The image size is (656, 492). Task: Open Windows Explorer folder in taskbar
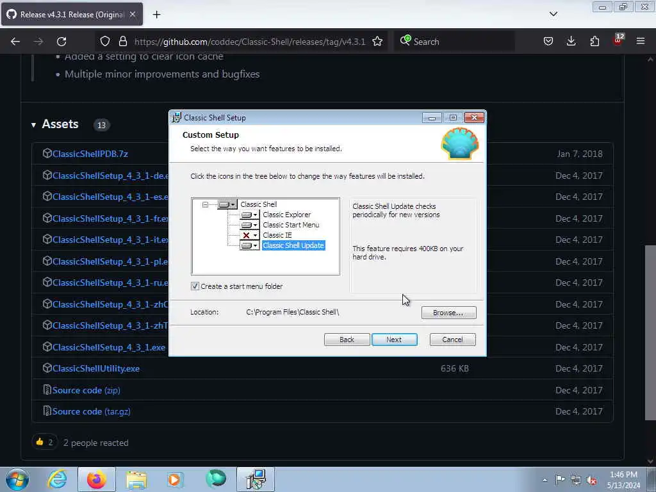pyautogui.click(x=136, y=479)
